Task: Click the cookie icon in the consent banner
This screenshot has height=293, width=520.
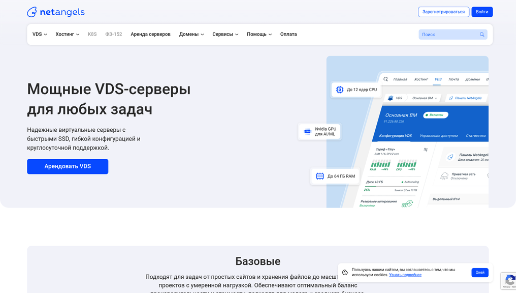Action: point(346,273)
